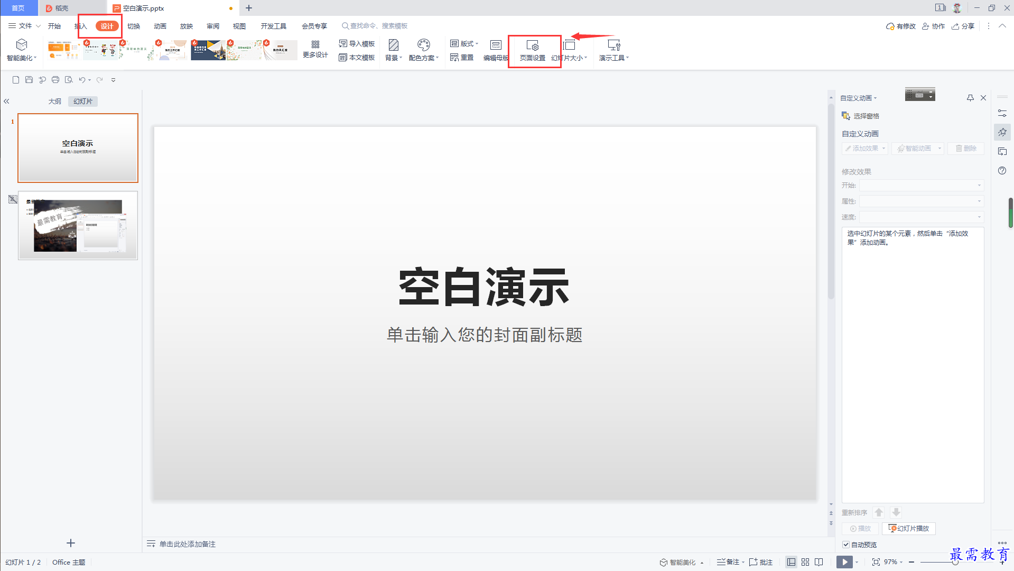The height and width of the screenshot is (571, 1014).
Task: Click the zoom out minus button
Action: click(x=912, y=562)
